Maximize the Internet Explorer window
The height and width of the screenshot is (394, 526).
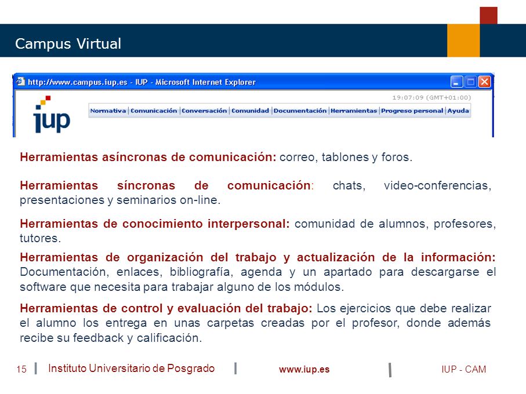coord(471,82)
